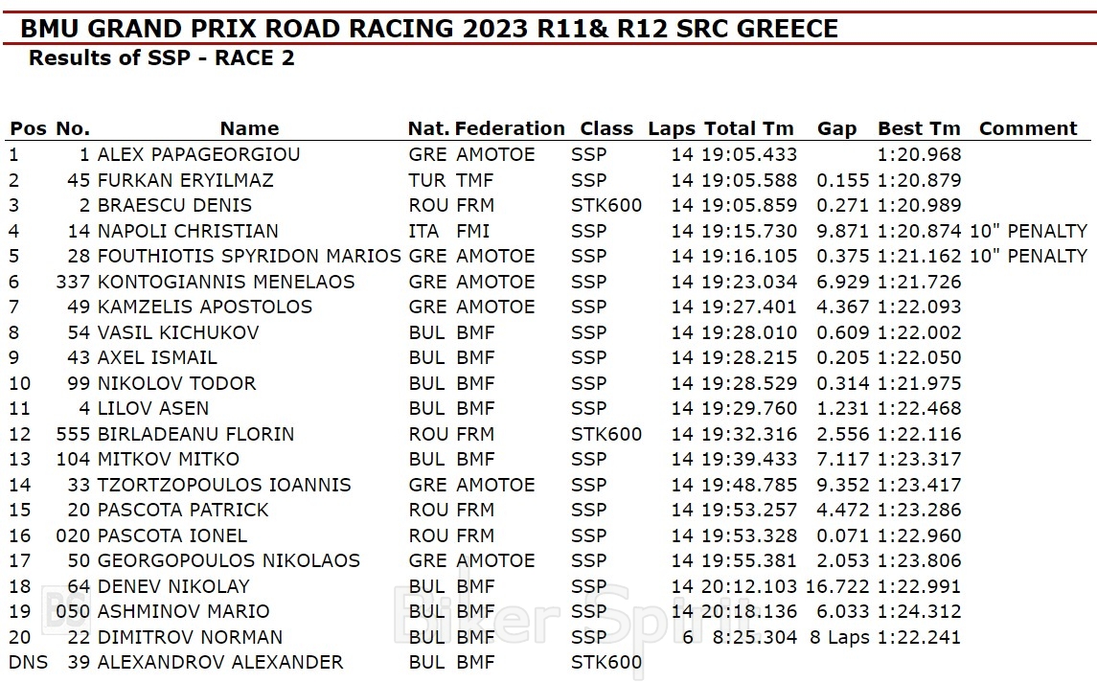The width and height of the screenshot is (1097, 683).
Task: Click the Comment column header
Action: (x=1028, y=128)
